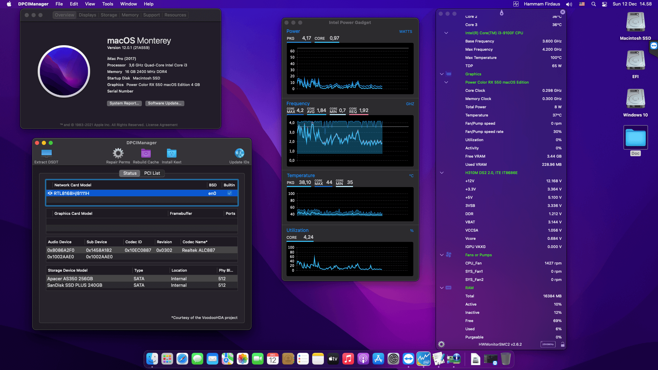Open the Tools menu
This screenshot has width=658, height=370.
pyautogui.click(x=108, y=4)
